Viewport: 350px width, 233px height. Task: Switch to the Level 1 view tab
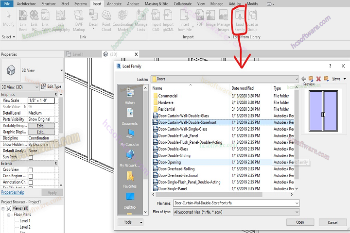(x=78, y=54)
